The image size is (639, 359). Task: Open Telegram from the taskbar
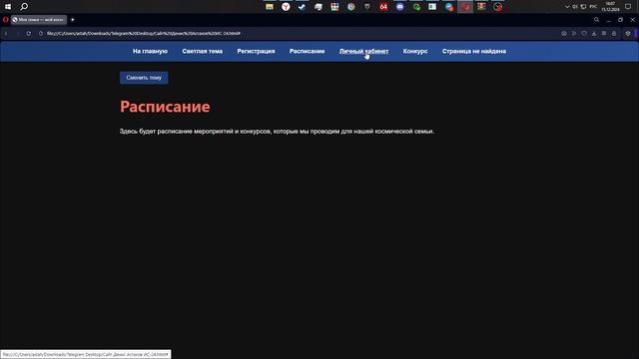tap(448, 7)
